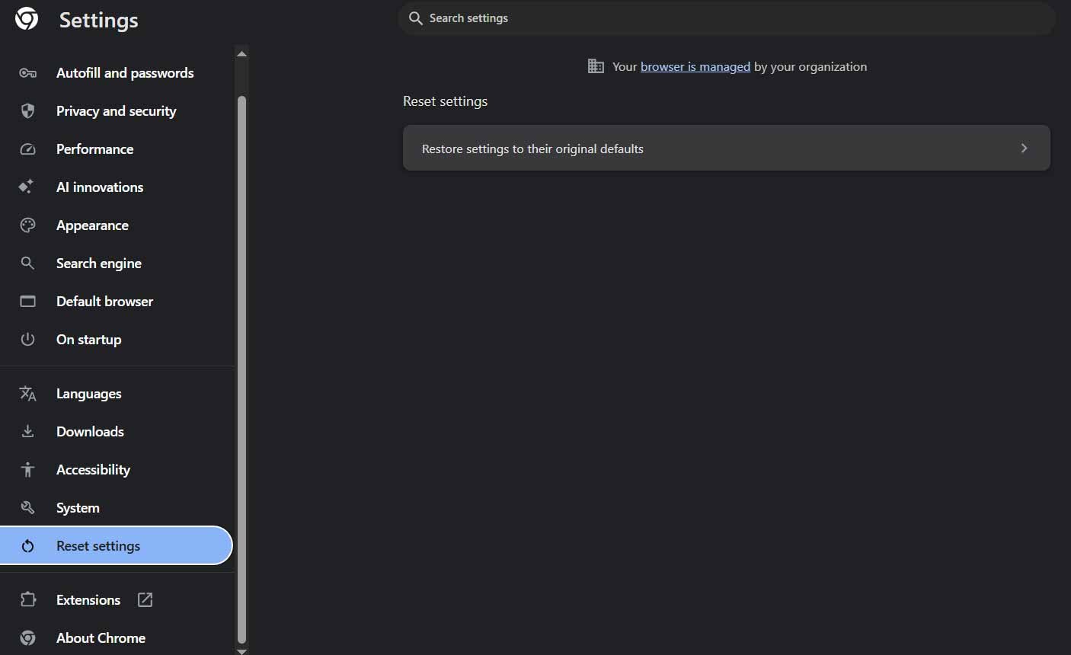Expand arrow for Restore settings to defaults
1071x655 pixels.
pos(1024,149)
